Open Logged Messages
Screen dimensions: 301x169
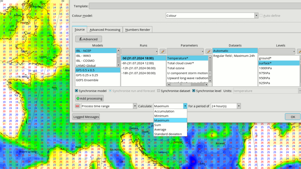tap(86, 116)
